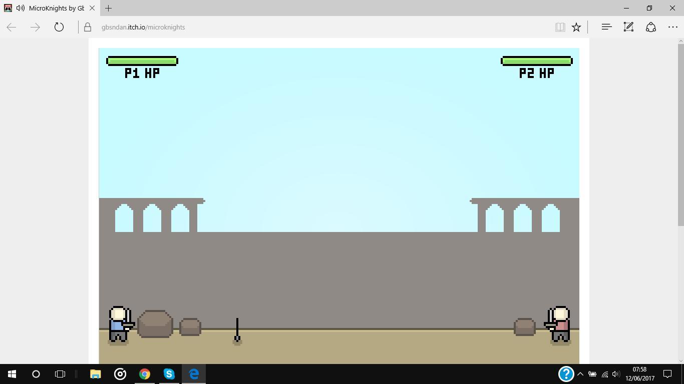Add this page to favorites with the star
This screenshot has height=384, width=684.
(x=576, y=27)
